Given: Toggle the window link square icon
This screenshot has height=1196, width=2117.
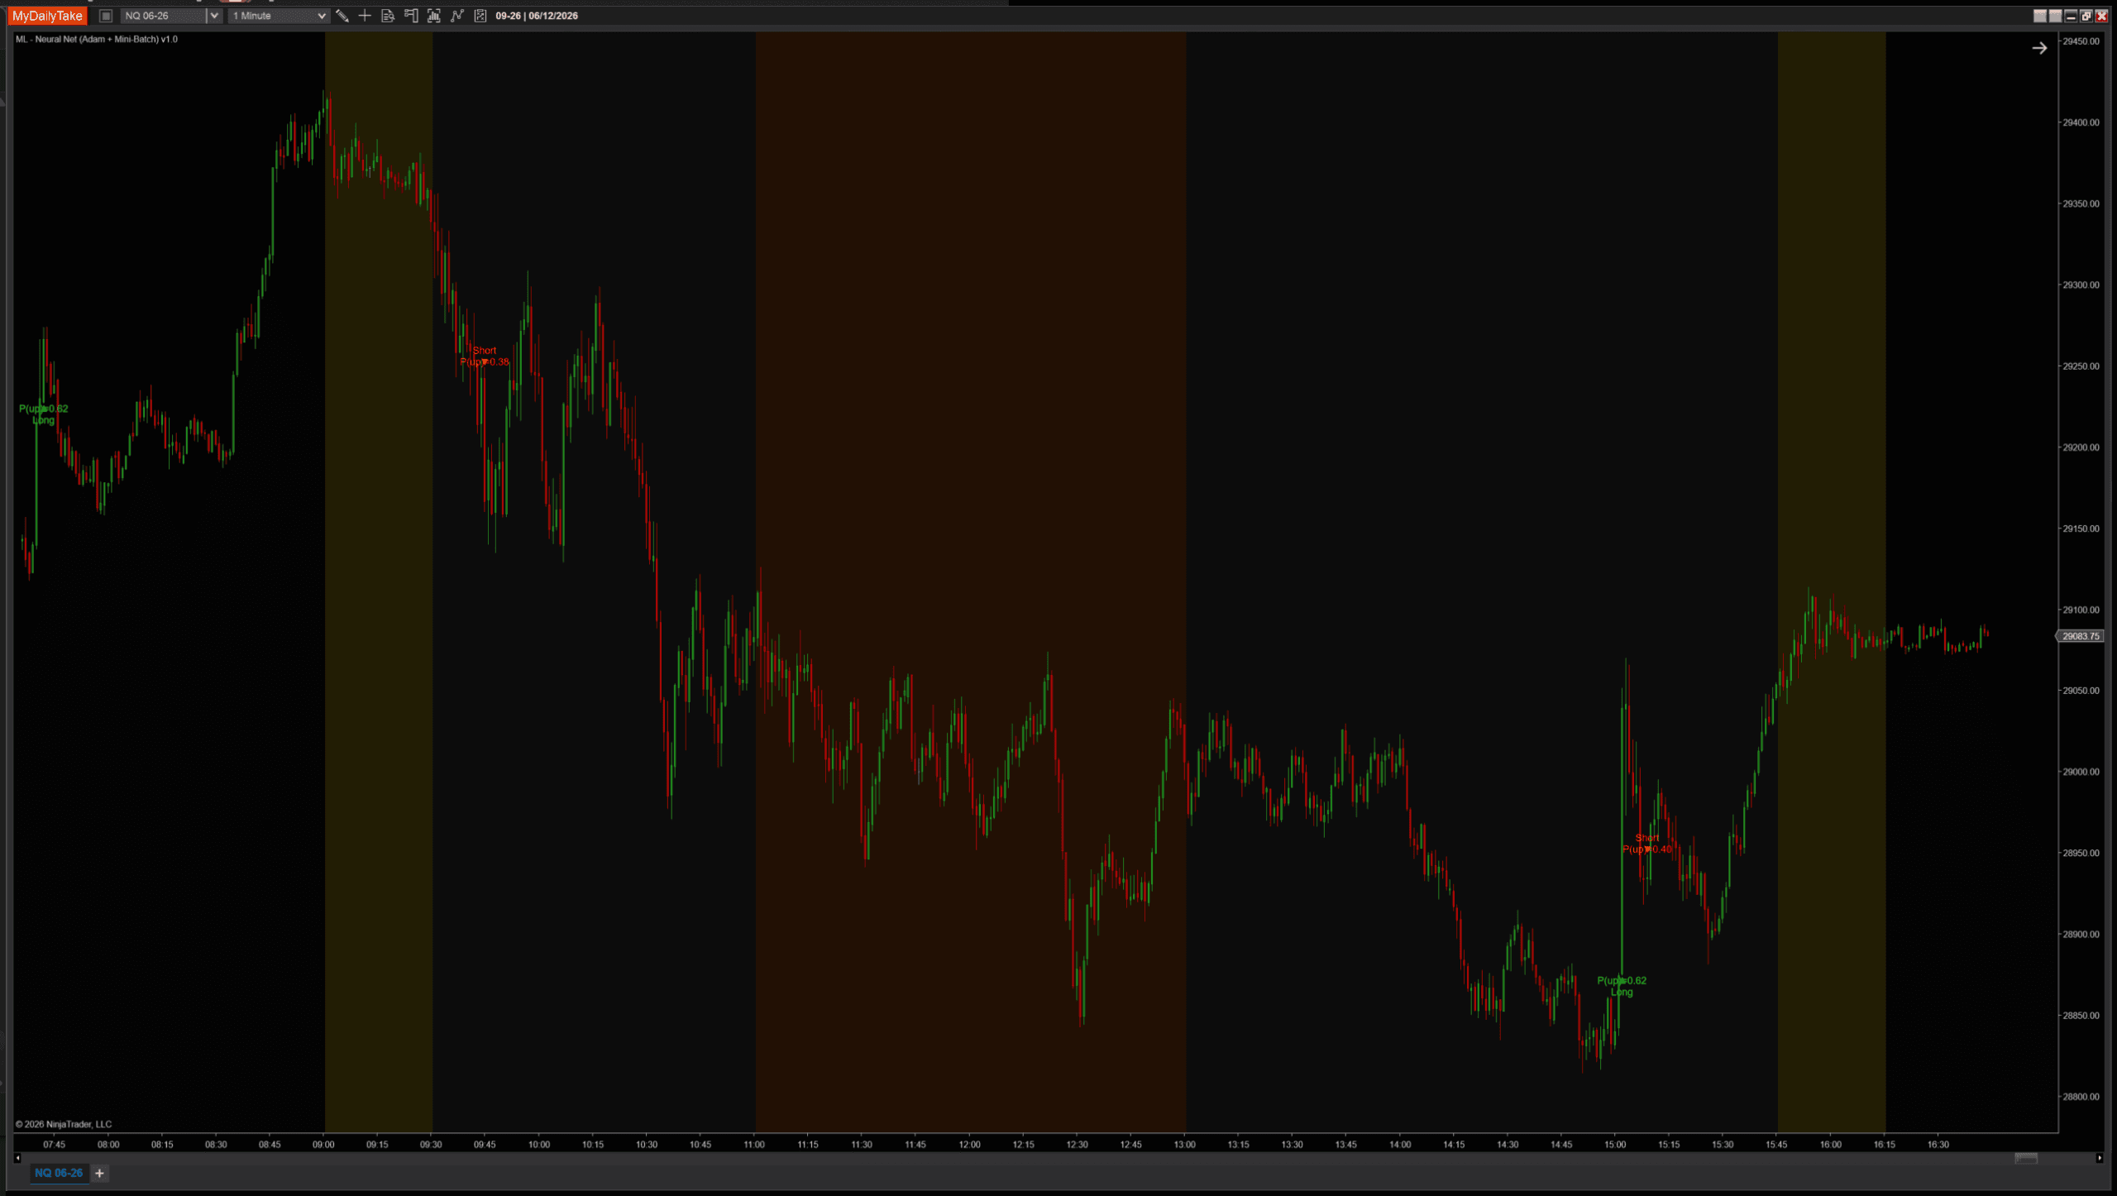Looking at the screenshot, I should 106,16.
